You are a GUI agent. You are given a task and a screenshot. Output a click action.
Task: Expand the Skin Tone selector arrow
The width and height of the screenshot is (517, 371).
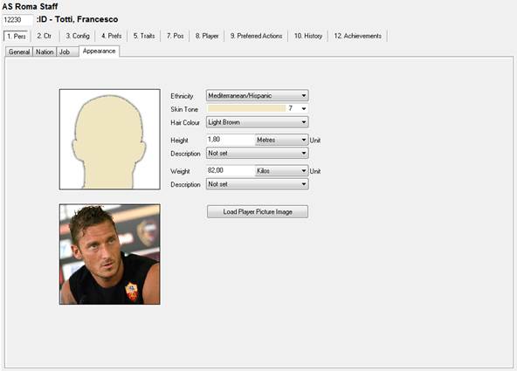click(304, 108)
